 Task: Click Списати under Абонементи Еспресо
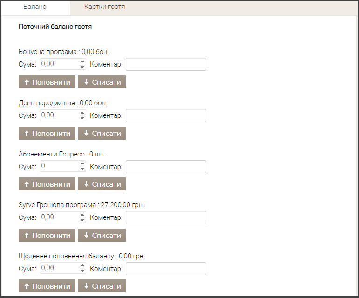tap(102, 184)
